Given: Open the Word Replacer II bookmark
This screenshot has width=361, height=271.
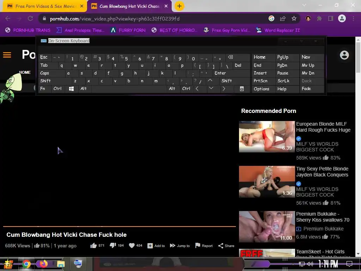Looking at the screenshot, I should click(x=278, y=30).
